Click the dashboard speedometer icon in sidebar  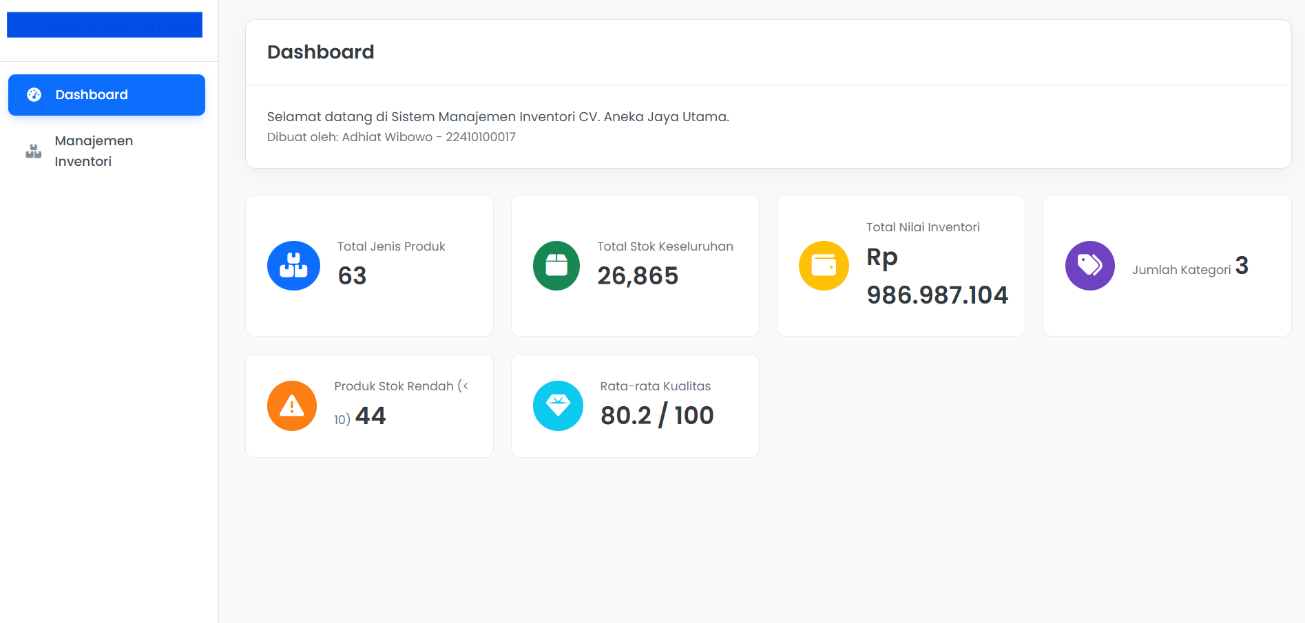click(x=32, y=94)
